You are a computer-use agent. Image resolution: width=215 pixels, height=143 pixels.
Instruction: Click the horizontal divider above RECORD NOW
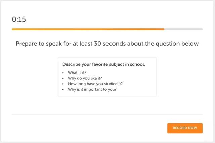pos(107,115)
